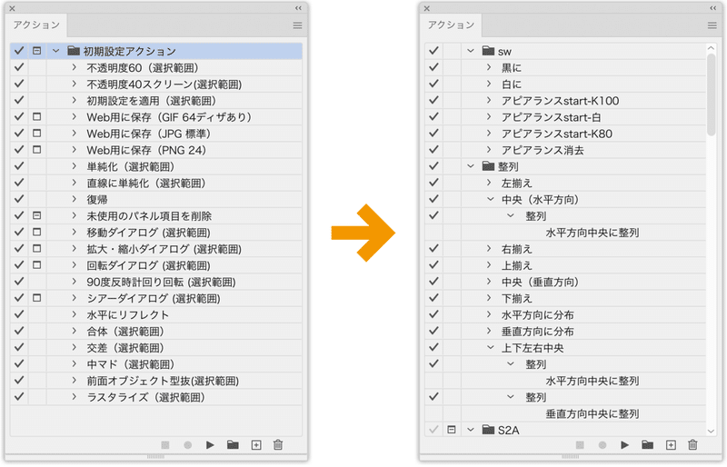Viewport: 727px width, 467px height.
Task: Expand 単純化（選択範囲） action
Action: pyautogui.click(x=75, y=166)
